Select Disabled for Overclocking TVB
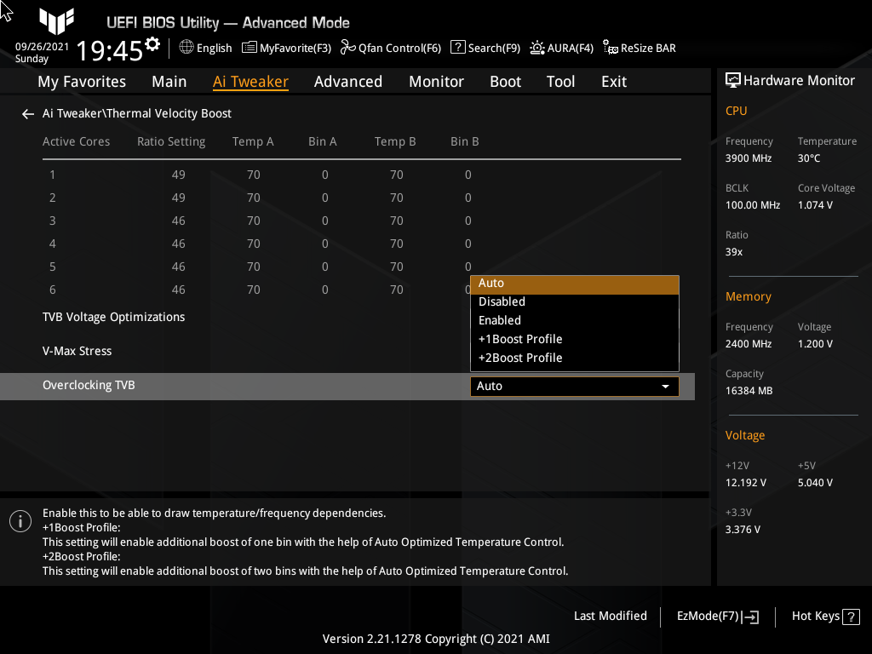The height and width of the screenshot is (654, 872). click(501, 301)
